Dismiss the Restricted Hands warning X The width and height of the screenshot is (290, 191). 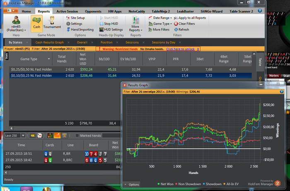coord(198,49)
